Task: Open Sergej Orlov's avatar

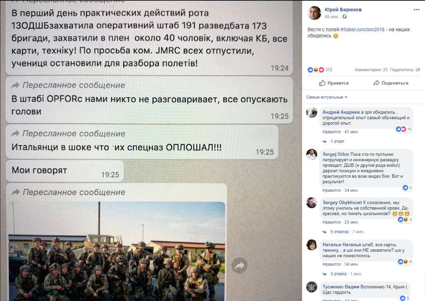Action: 312,154
